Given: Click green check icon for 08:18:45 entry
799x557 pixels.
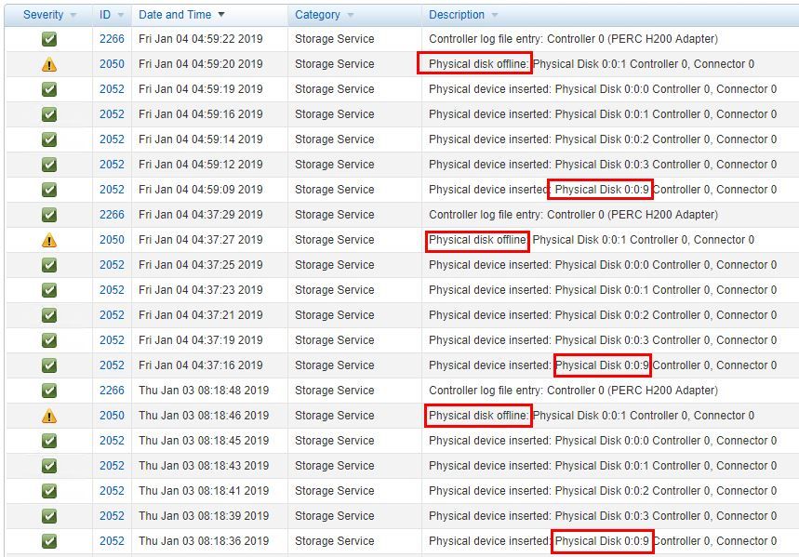Looking at the screenshot, I should [x=49, y=441].
